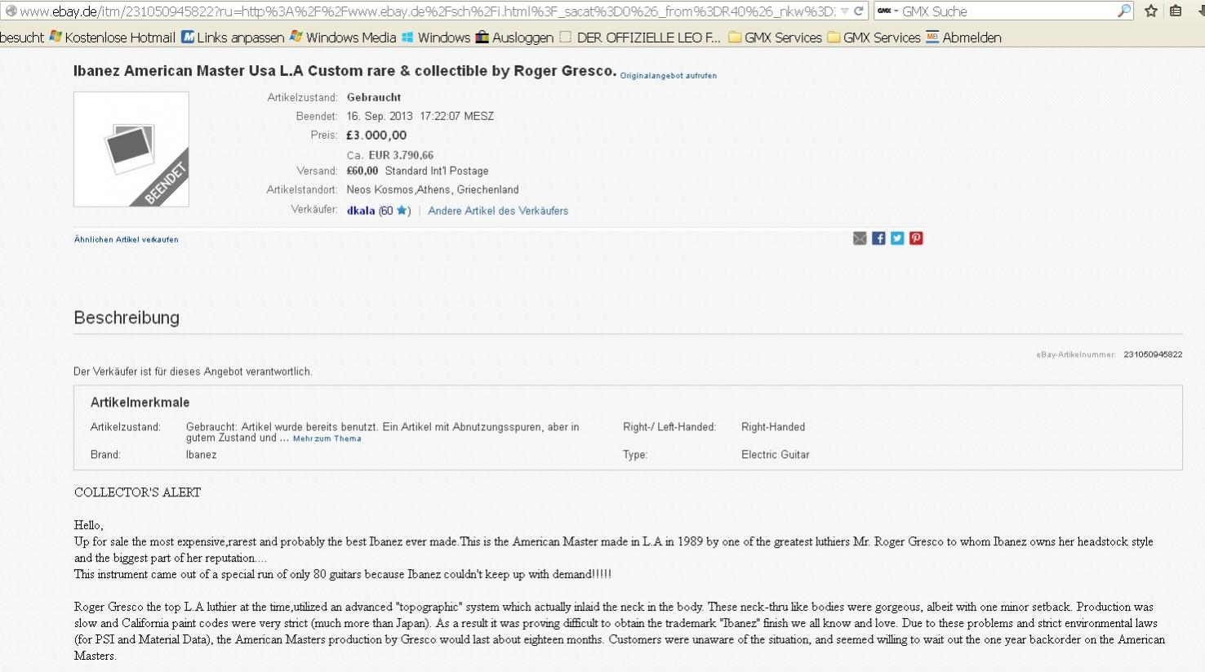Image resolution: width=1205 pixels, height=672 pixels.
Task: Click the Mehr zum Thema link
Action: [327, 438]
